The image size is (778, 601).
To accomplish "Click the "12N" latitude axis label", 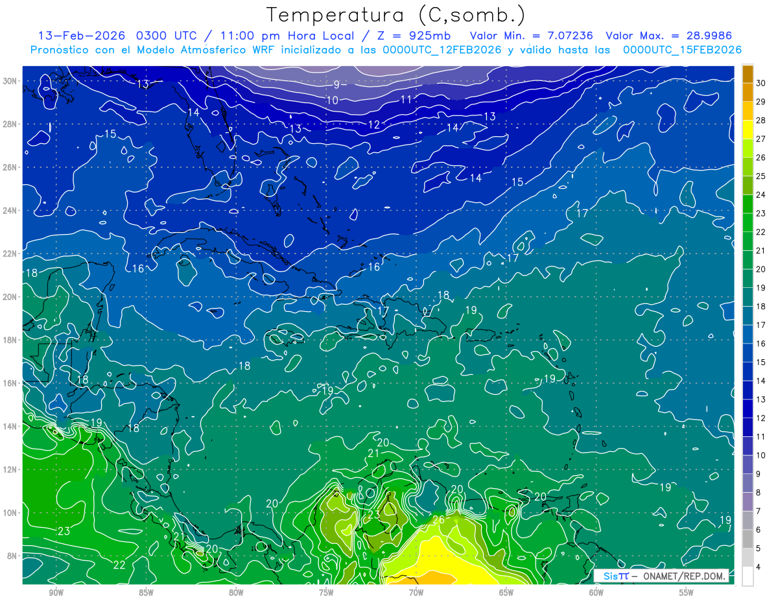I will pos(10,469).
